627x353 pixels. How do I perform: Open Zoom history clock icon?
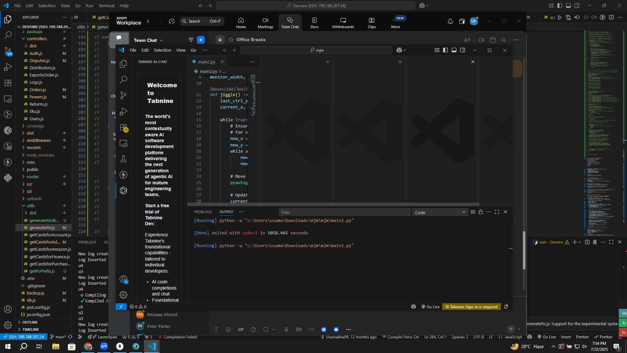click(172, 21)
